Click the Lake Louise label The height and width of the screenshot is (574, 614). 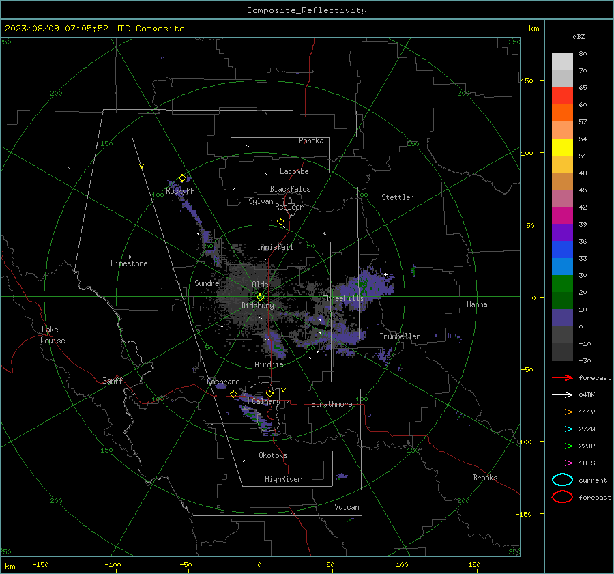[x=53, y=335]
